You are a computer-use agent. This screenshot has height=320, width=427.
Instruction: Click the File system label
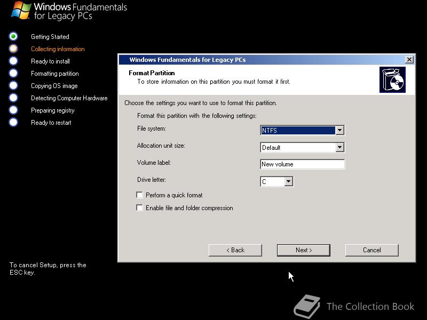pos(152,129)
